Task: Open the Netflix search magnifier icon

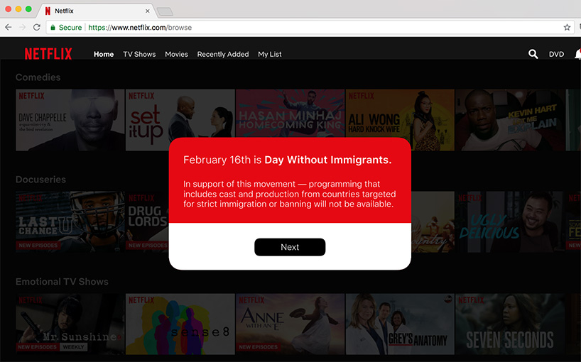Action: 533,54
